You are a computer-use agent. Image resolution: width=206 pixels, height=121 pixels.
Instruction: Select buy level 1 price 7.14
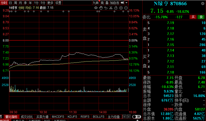171,50
